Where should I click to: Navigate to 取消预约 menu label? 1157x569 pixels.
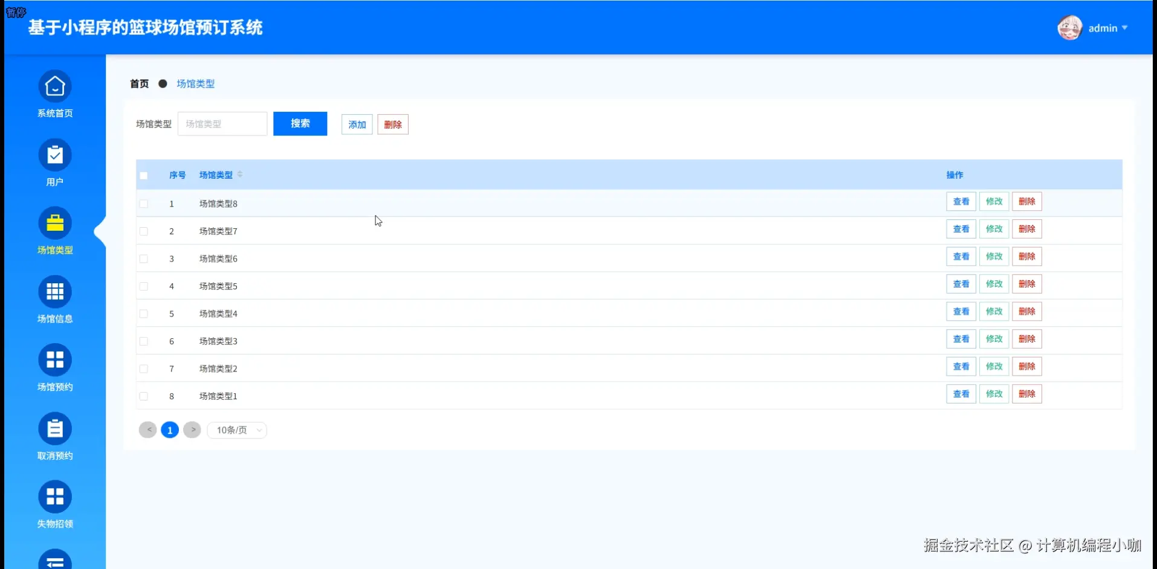[x=55, y=456]
